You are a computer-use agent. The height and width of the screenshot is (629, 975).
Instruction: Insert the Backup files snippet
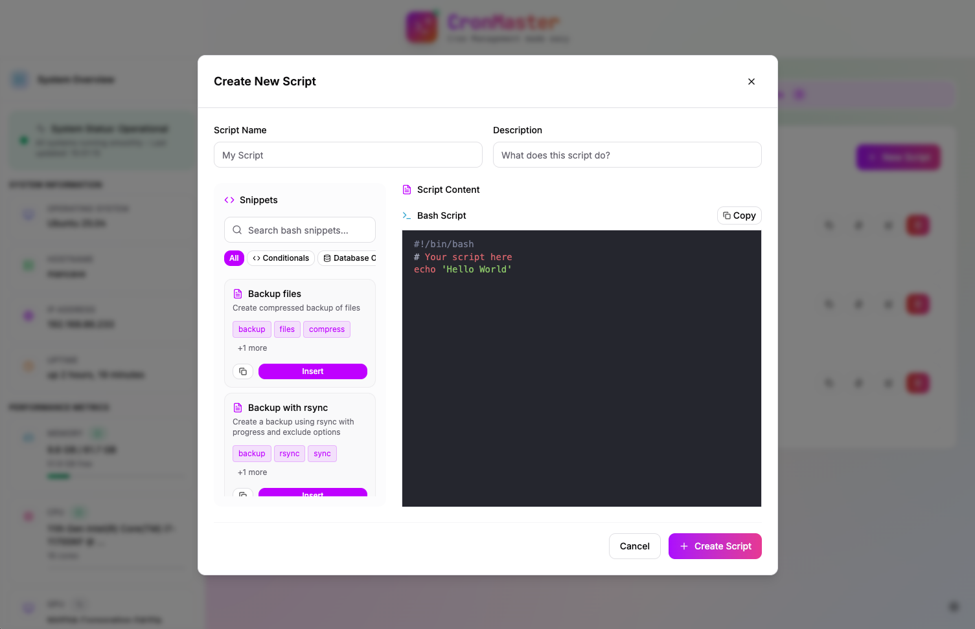click(313, 371)
